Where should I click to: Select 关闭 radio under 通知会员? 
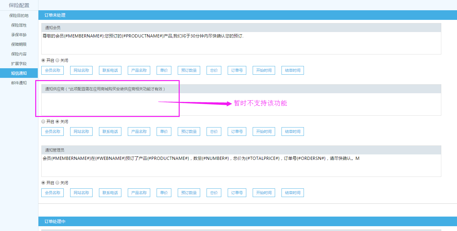(x=57, y=60)
